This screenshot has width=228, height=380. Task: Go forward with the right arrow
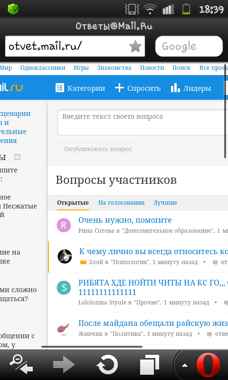tap(64, 364)
